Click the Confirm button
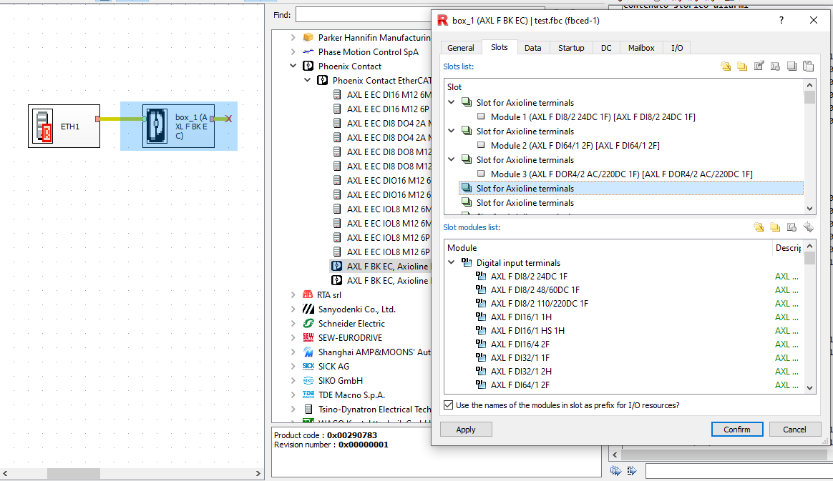The width and height of the screenshot is (833, 481). (737, 430)
